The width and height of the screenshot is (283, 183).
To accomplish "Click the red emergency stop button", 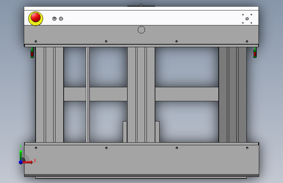I will tap(36, 18).
